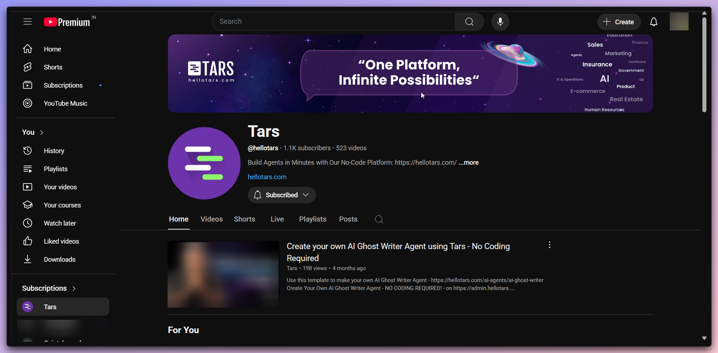
Task: Click the Create button
Action: pyautogui.click(x=619, y=22)
